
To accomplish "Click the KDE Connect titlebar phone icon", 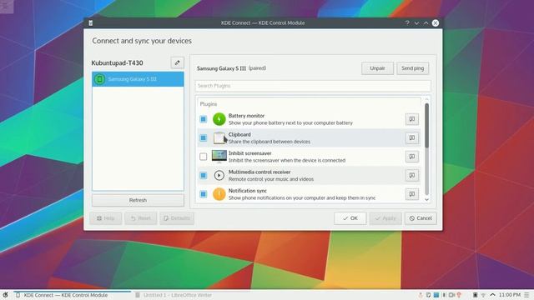I will point(91,22).
